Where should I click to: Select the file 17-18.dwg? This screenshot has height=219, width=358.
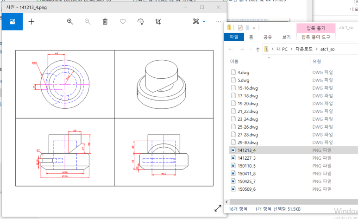pos(248,96)
